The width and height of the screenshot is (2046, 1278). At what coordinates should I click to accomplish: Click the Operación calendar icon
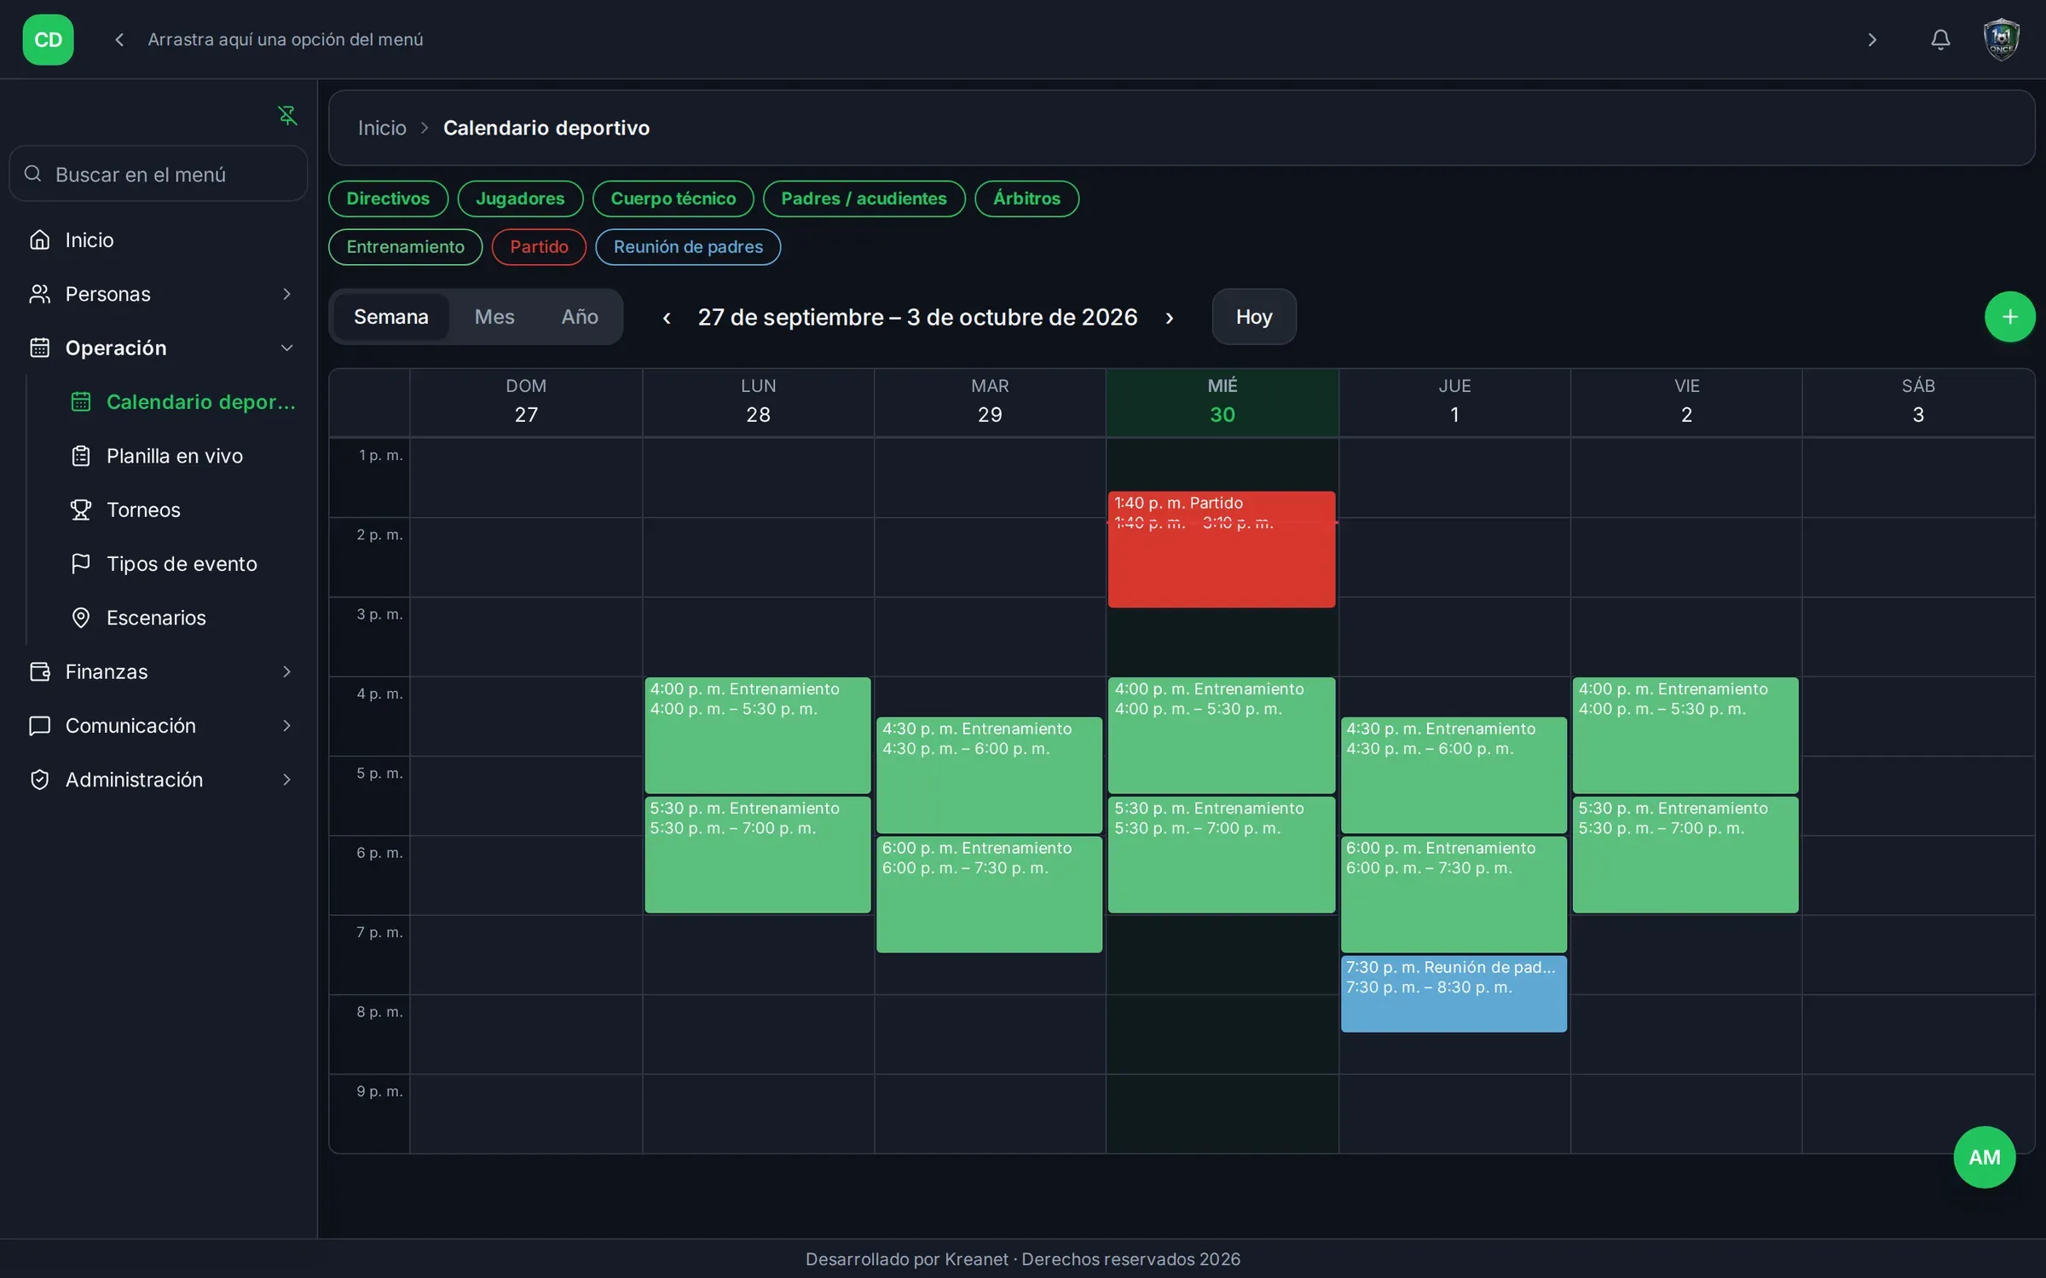(39, 348)
